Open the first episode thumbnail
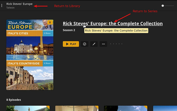Viewport: 177px width, 111px height. coord(28,108)
